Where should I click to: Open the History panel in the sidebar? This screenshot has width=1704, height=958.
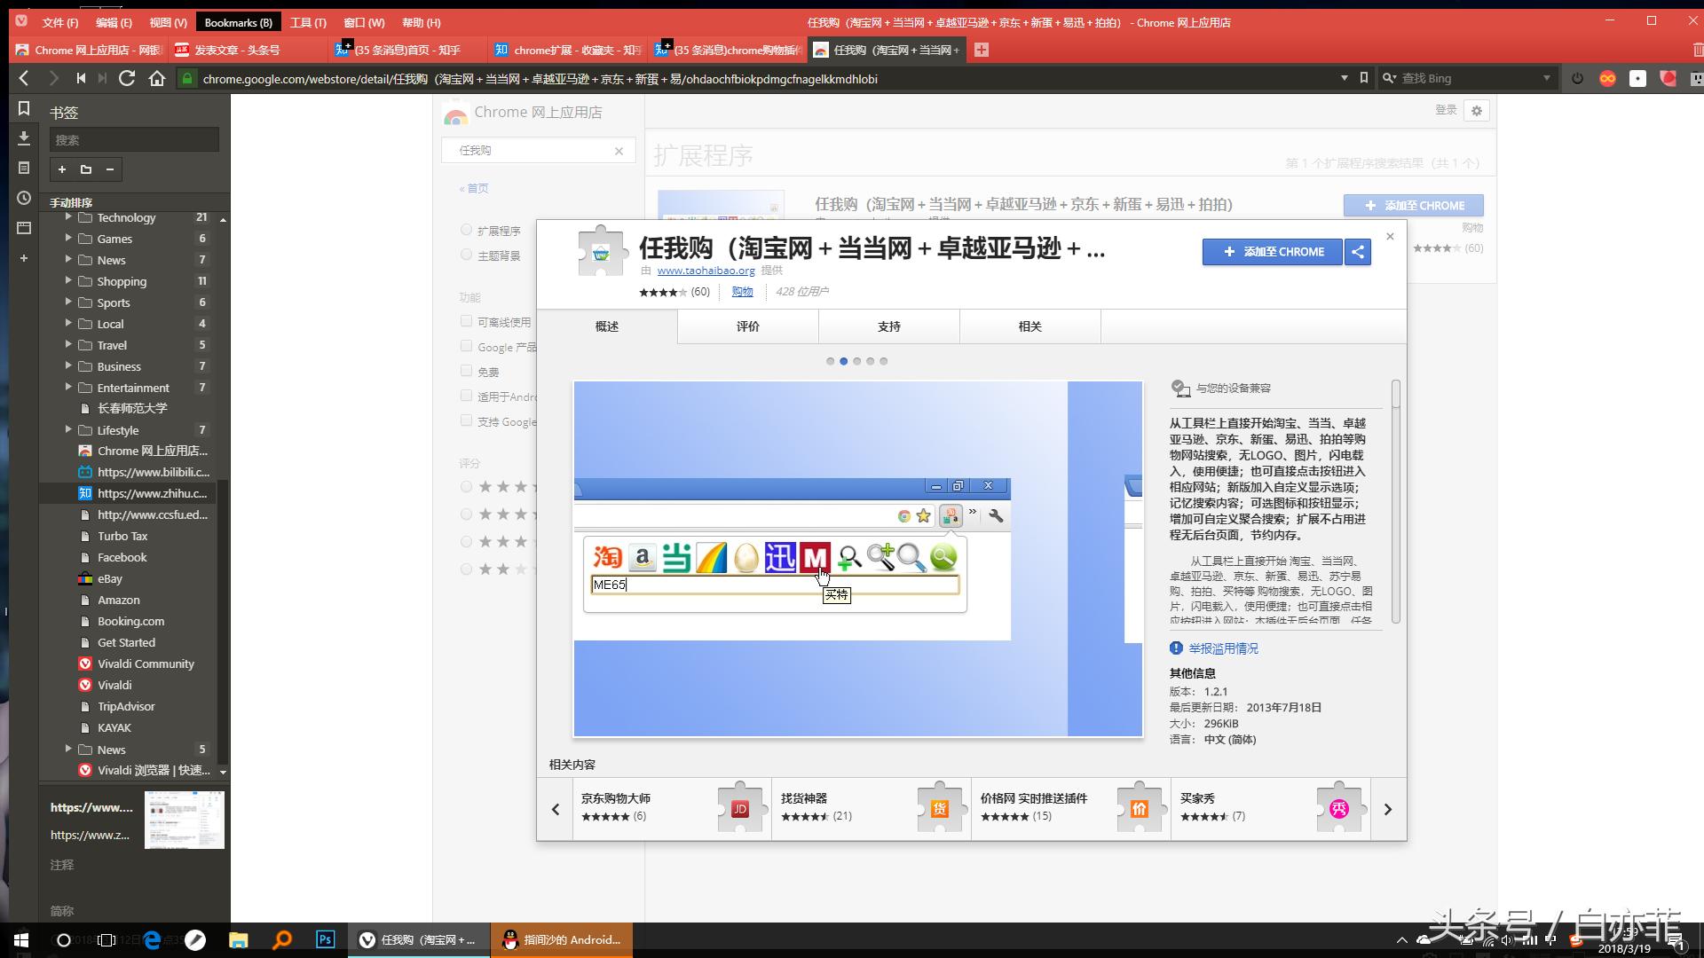click(x=24, y=197)
